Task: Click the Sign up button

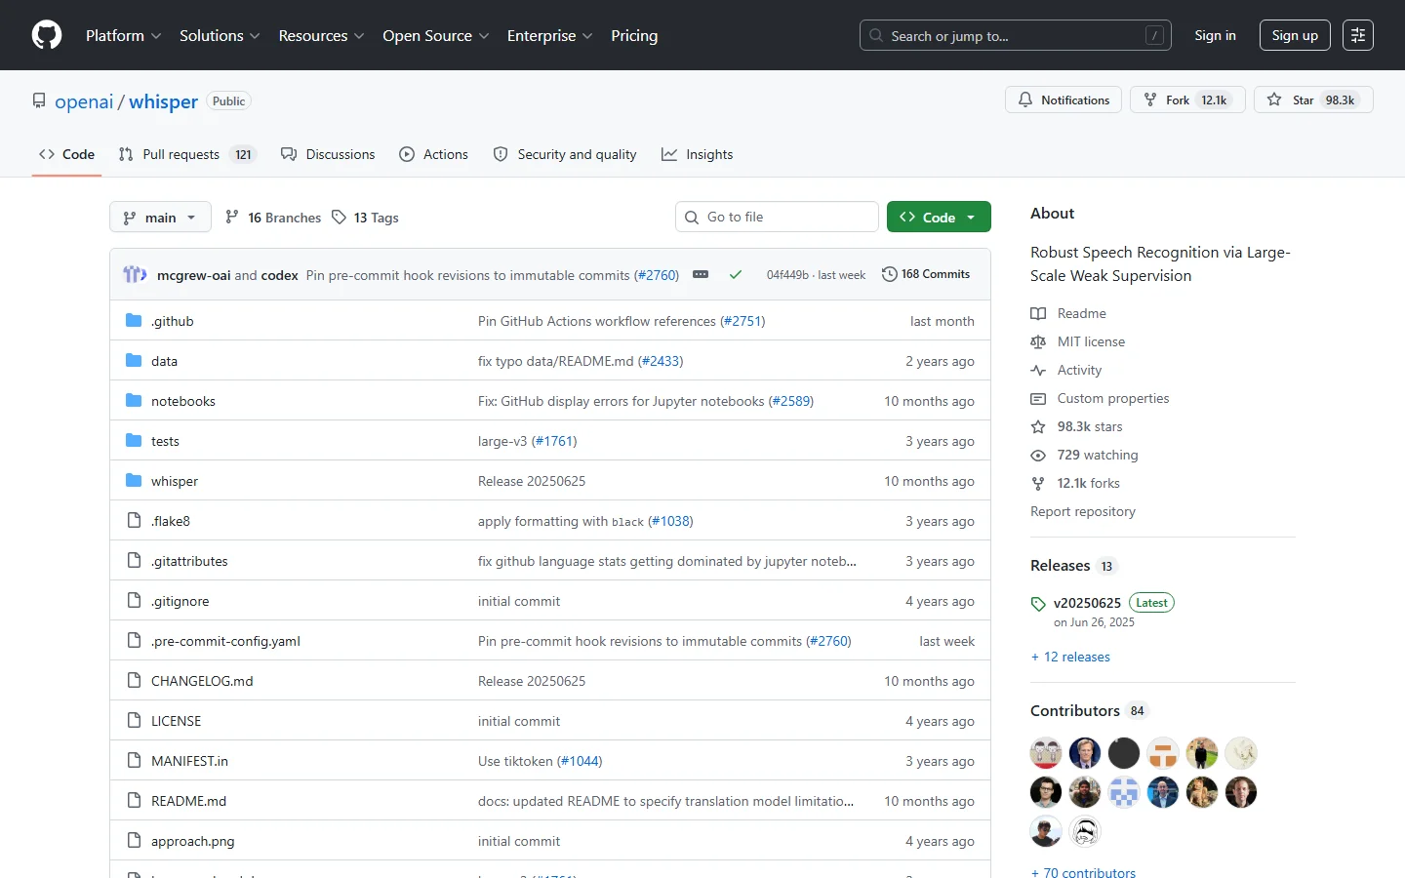Action: [x=1295, y=35]
